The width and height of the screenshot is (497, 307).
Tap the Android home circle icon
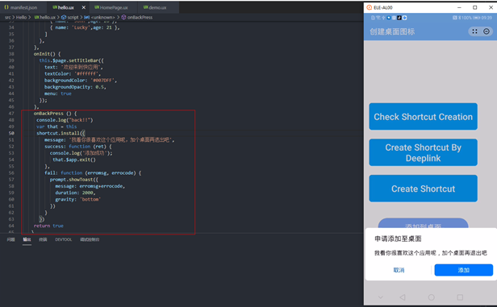tap(432, 297)
